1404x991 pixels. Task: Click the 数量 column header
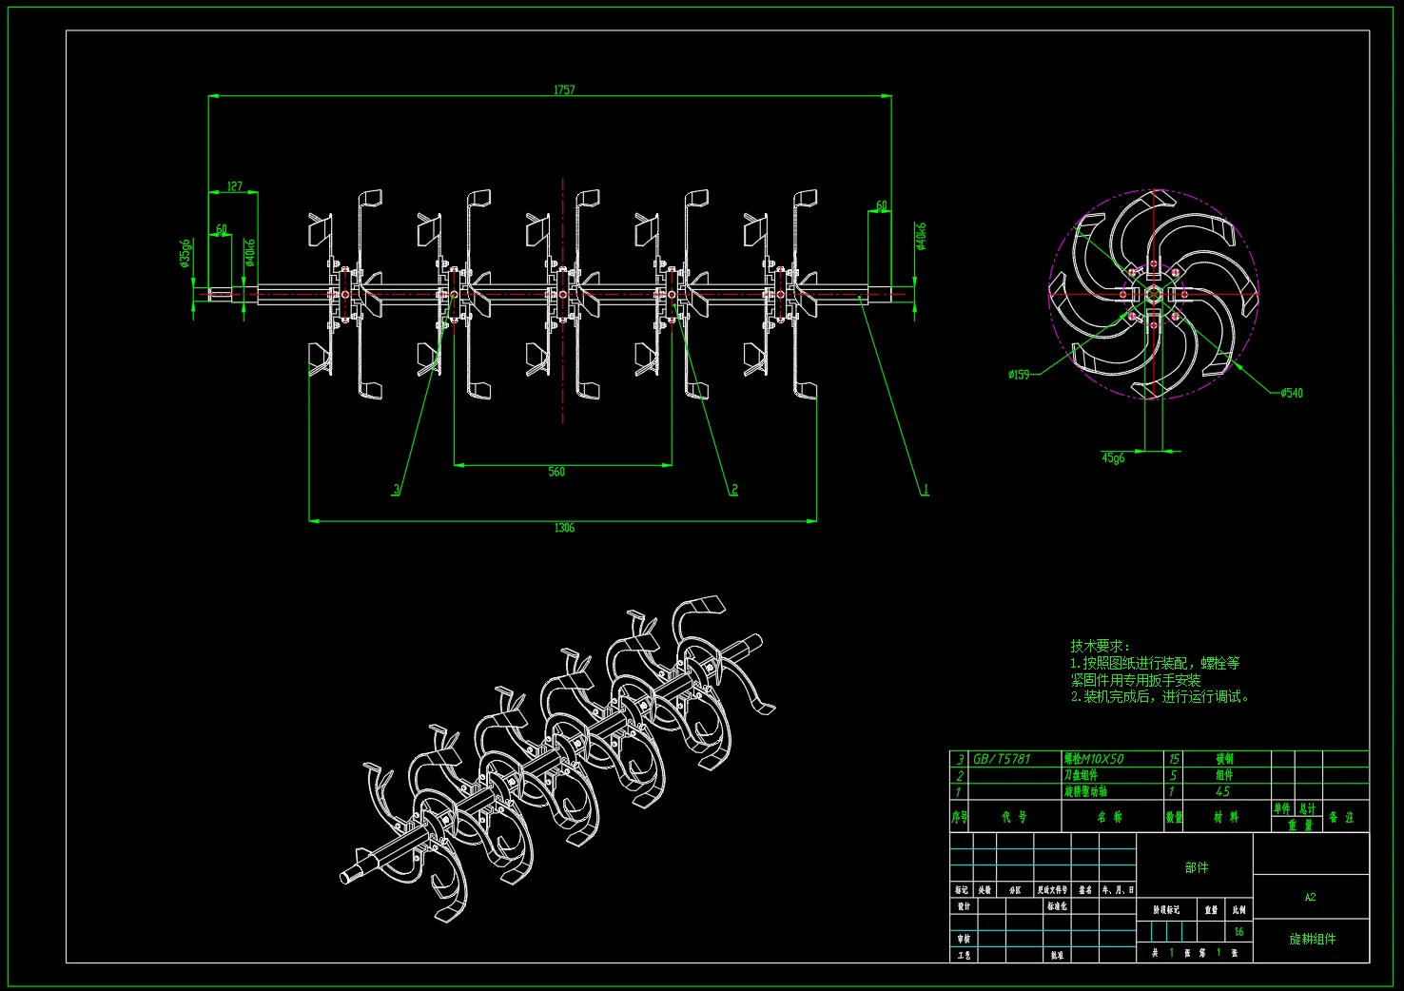coord(1175,817)
